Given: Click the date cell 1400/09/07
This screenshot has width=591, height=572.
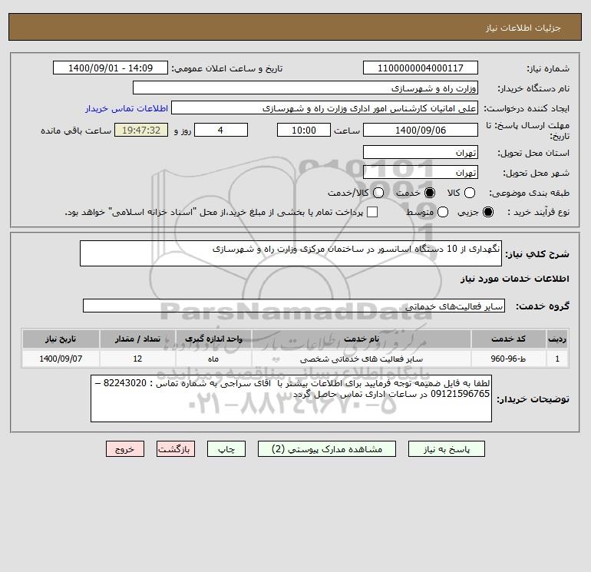Looking at the screenshot, I should [61, 359].
